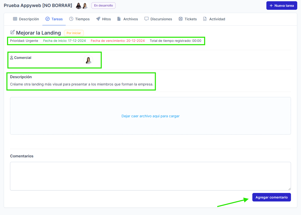
Task: Click the file icon of the Archivos tab
Action: (x=119, y=19)
